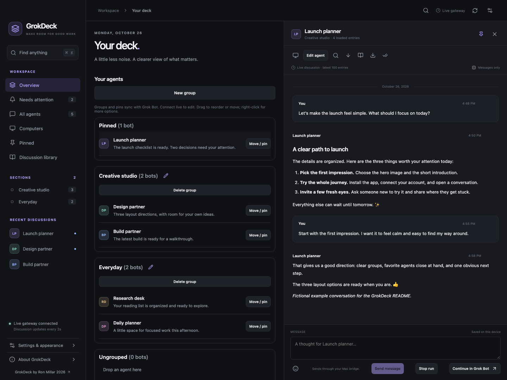Click the download icon in agent toolbar
Screen dimensions: 507x380
click(373, 55)
